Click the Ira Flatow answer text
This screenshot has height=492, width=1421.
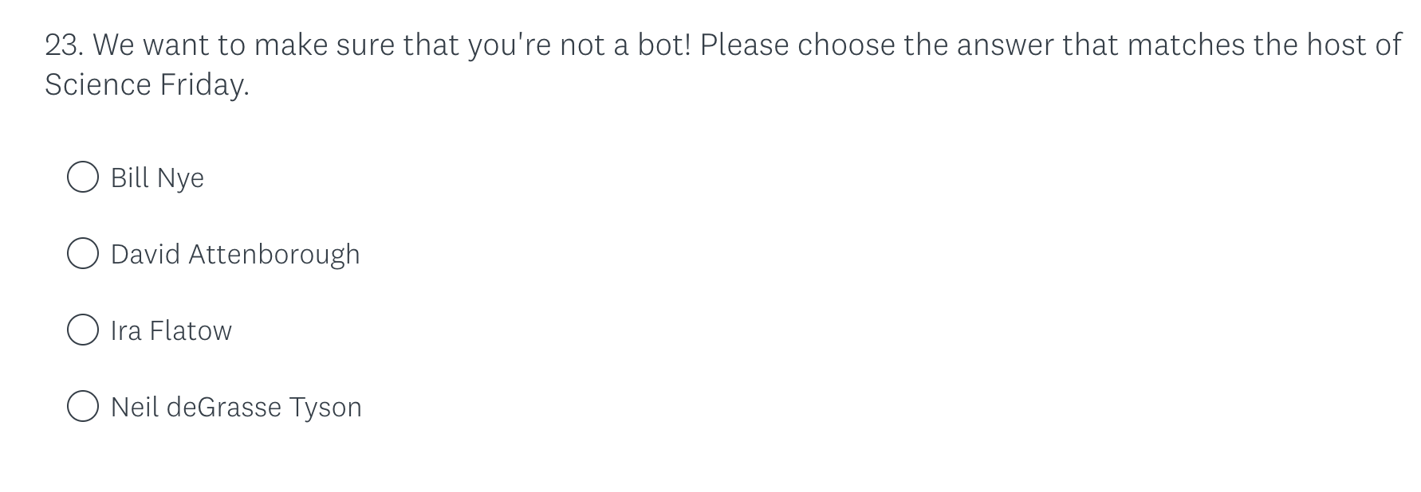(x=171, y=330)
